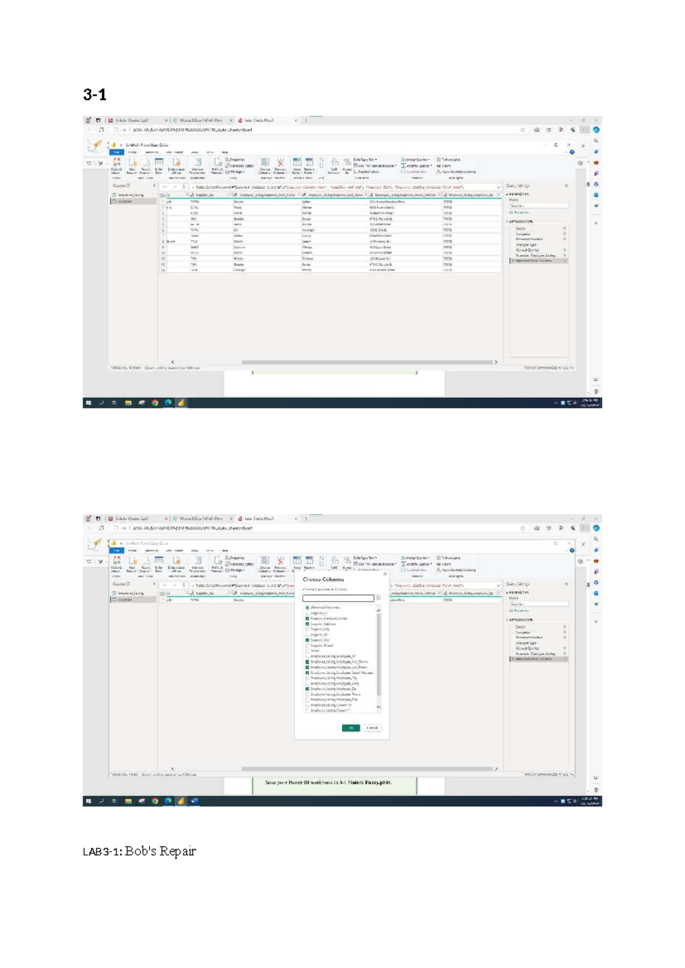Click Refresh Preview icon in the top screenshot

click(217, 163)
